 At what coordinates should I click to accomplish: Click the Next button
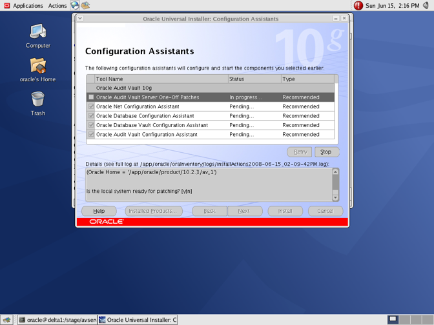point(245,211)
